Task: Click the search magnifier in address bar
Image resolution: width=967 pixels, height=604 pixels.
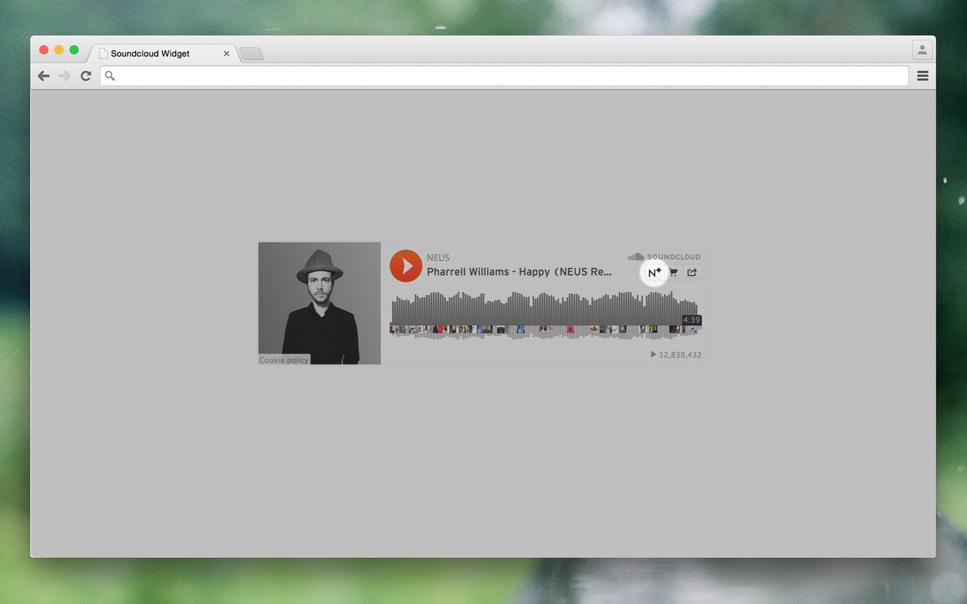Action: pos(110,75)
